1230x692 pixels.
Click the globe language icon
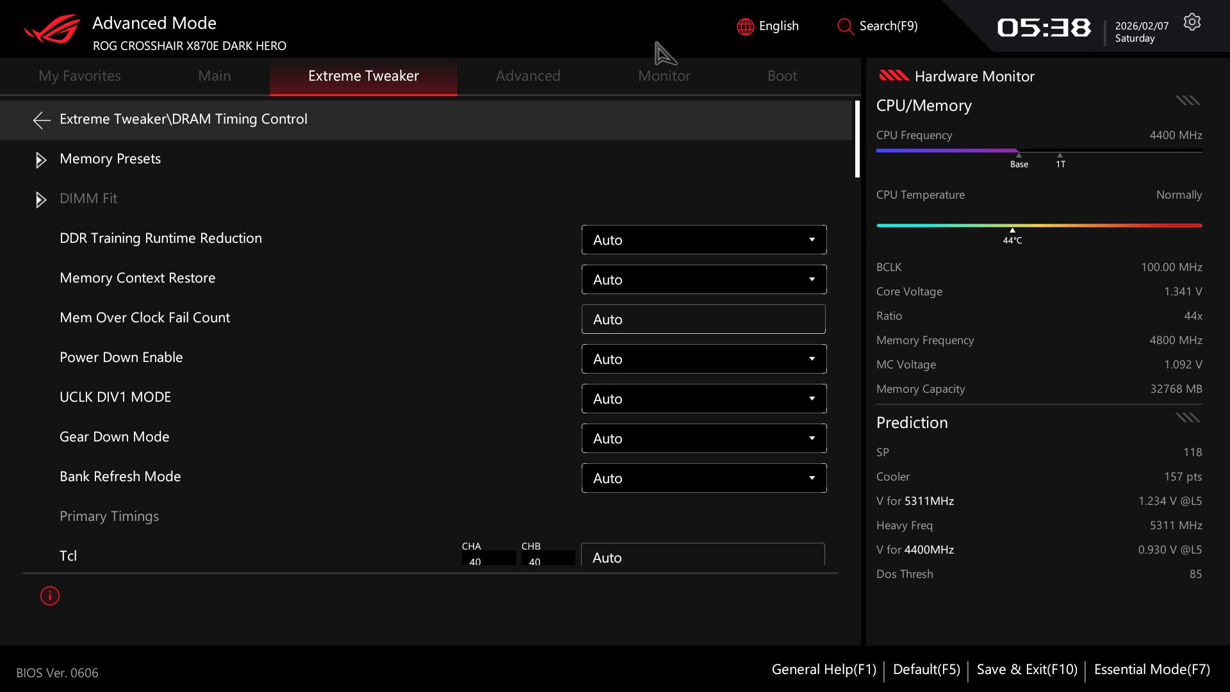(x=745, y=26)
